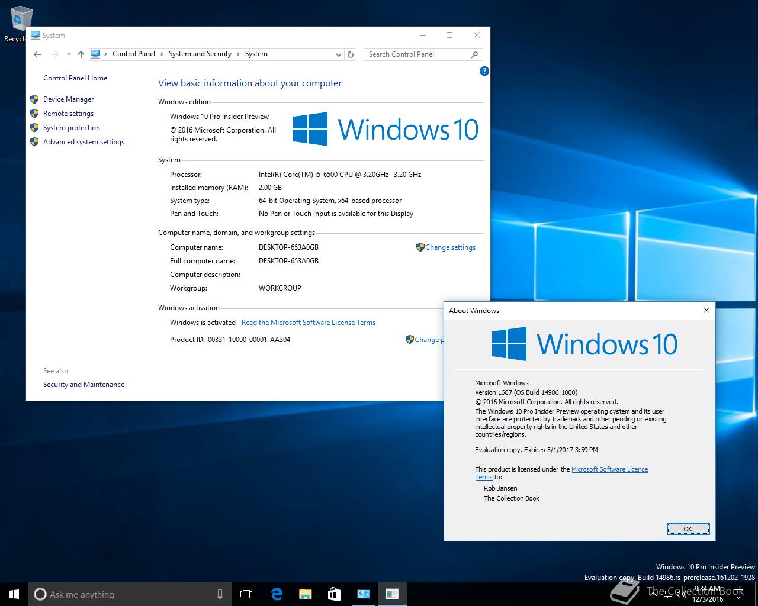
Task: Open Remote settings link
Action: (x=68, y=114)
